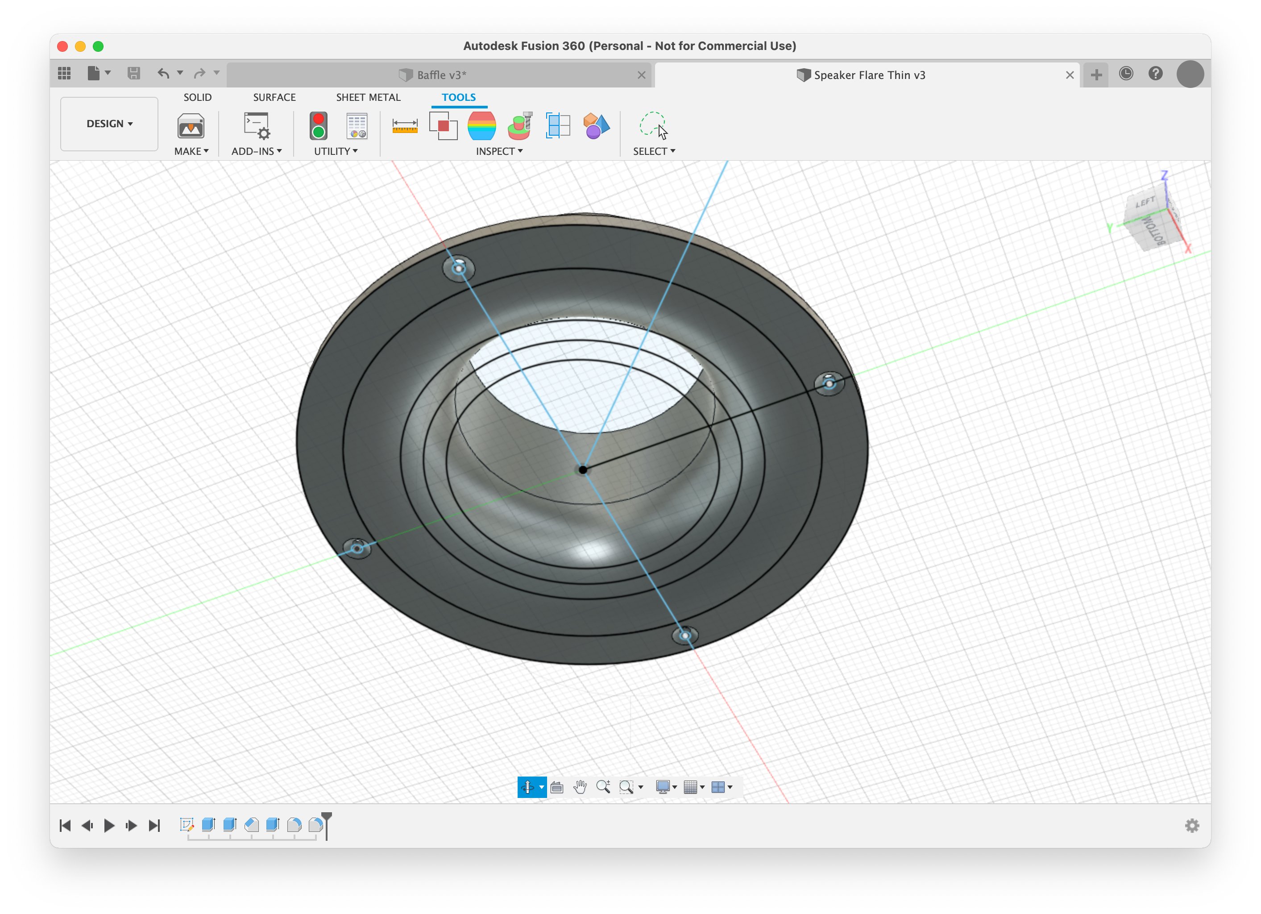The width and height of the screenshot is (1261, 914).
Task: Expand the ADD-INS menu
Action: pyautogui.click(x=256, y=151)
